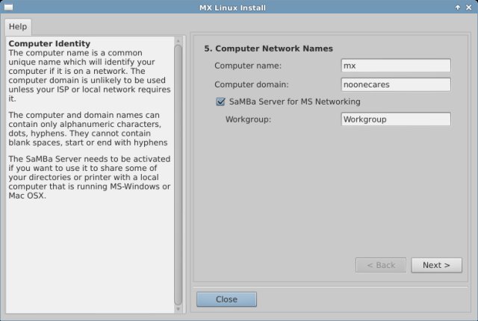Viewport: 478px width, 321px height.
Task: Maximize the MX Linux Install window
Action: coord(458,7)
